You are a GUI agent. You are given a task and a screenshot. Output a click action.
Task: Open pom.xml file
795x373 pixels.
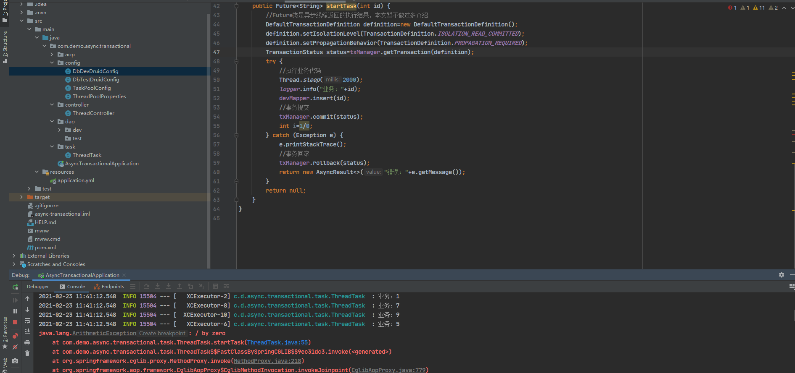pos(45,248)
